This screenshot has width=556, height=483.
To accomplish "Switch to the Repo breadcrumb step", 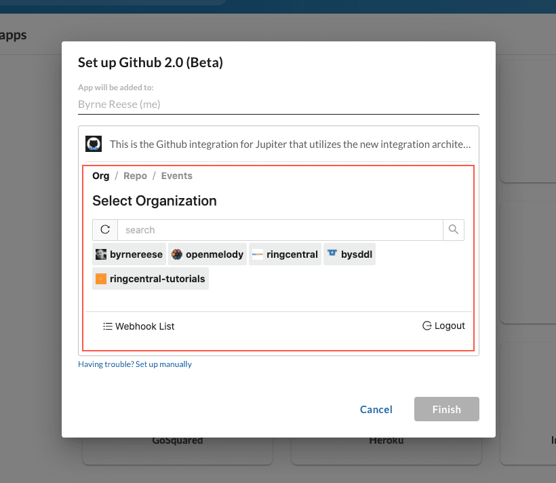I will (x=135, y=176).
